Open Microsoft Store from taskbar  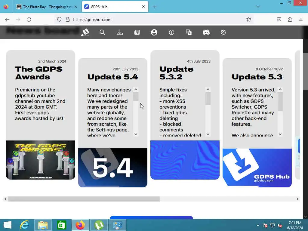[x=61, y=225]
